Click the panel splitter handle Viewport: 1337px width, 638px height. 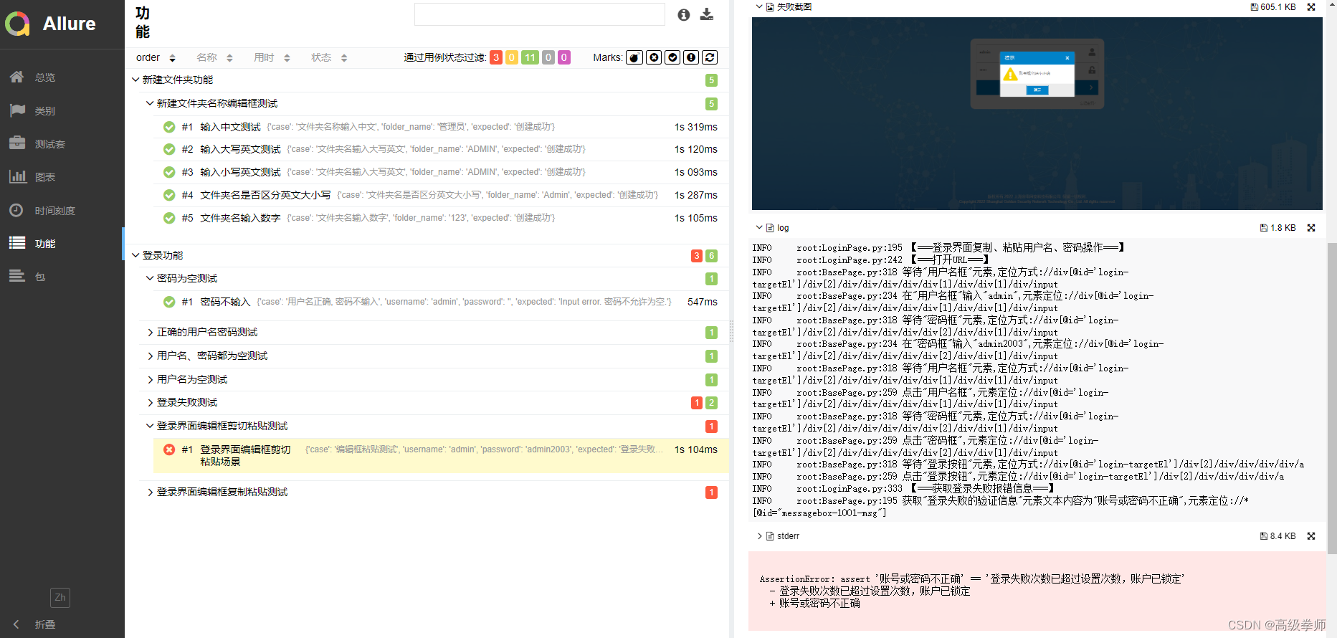(731, 331)
